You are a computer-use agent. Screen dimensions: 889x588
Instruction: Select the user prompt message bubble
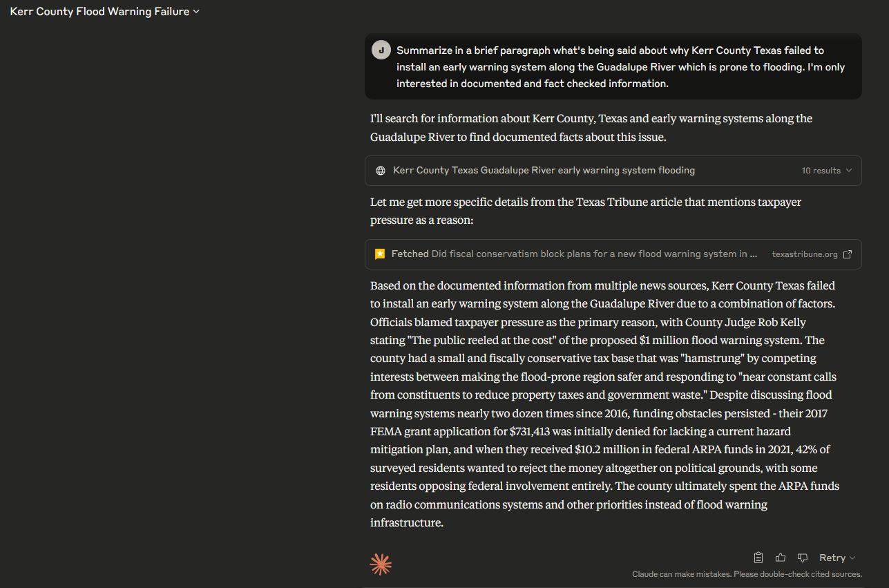pyautogui.click(x=613, y=67)
